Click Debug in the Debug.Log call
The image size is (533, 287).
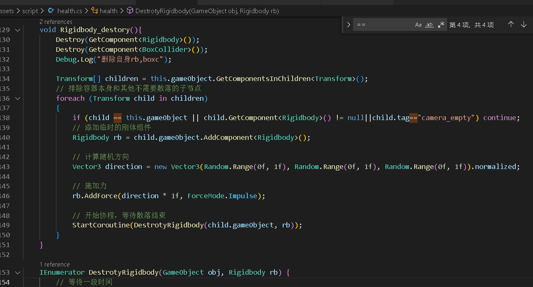pos(66,59)
